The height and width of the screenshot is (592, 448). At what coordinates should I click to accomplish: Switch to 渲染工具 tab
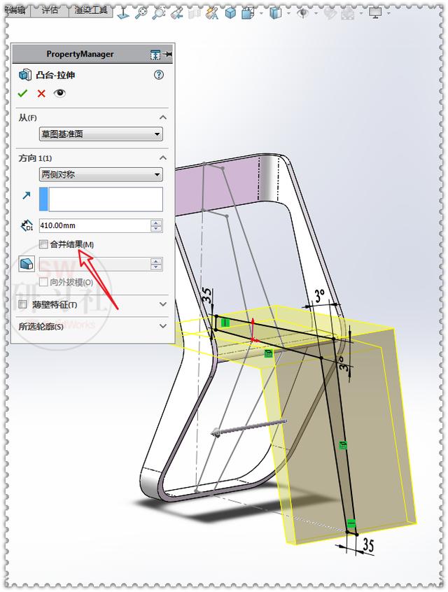pyautogui.click(x=91, y=10)
